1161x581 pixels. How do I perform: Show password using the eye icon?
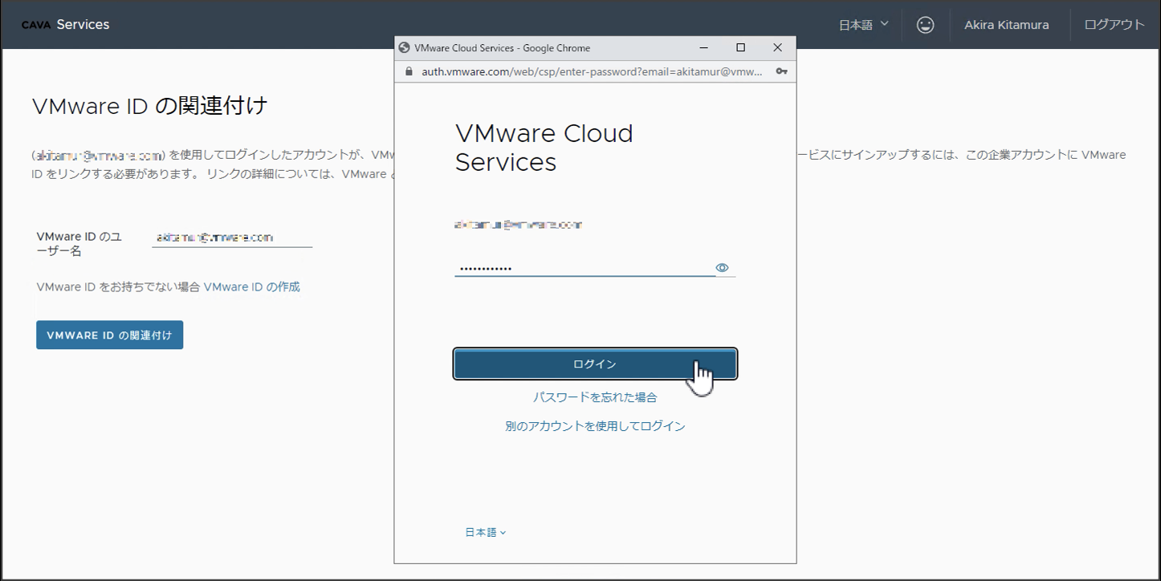click(722, 268)
